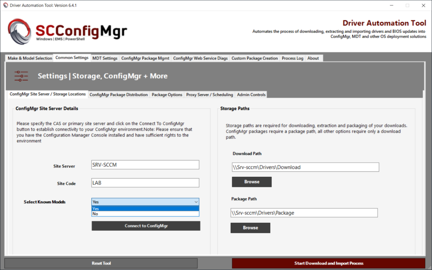Click the 'Settings | Storage, ConfigMgr + More' heading
432x270 pixels.
click(x=103, y=76)
